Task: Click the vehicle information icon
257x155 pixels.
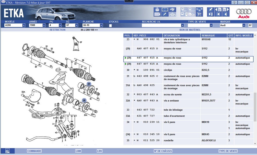Action: [172, 14]
